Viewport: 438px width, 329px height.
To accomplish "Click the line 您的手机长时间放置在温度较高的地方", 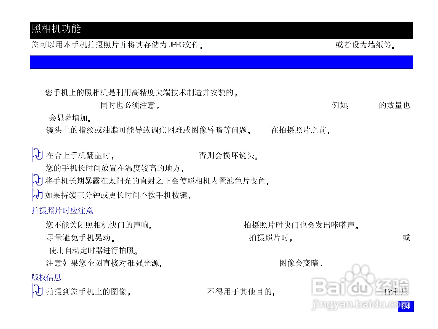I will pyautogui.click(x=115, y=168).
